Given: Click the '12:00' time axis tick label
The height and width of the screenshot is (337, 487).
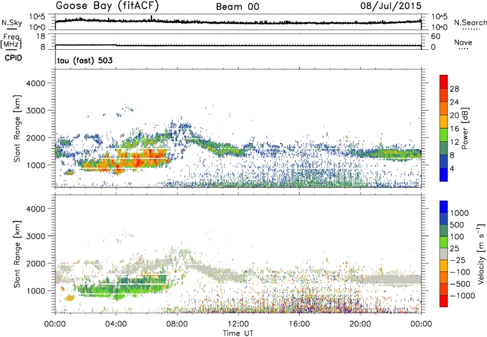Looking at the screenshot, I should coord(238,324).
